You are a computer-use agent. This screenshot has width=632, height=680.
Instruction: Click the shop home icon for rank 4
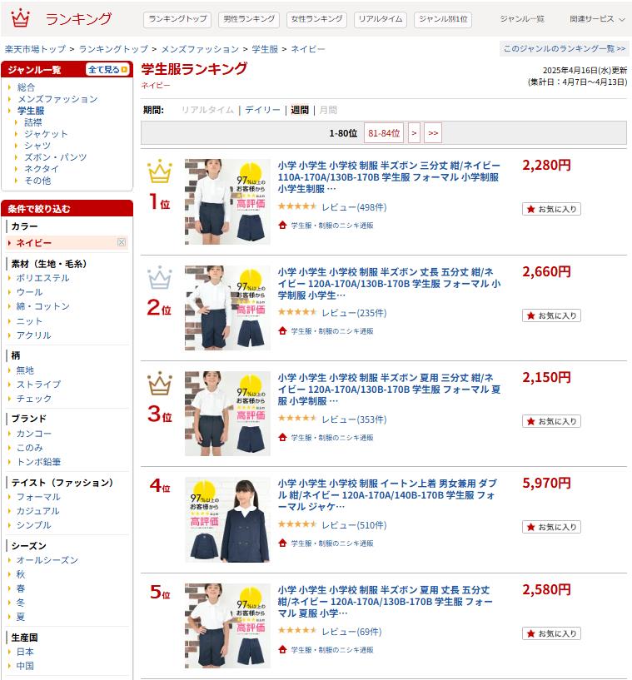click(x=282, y=543)
